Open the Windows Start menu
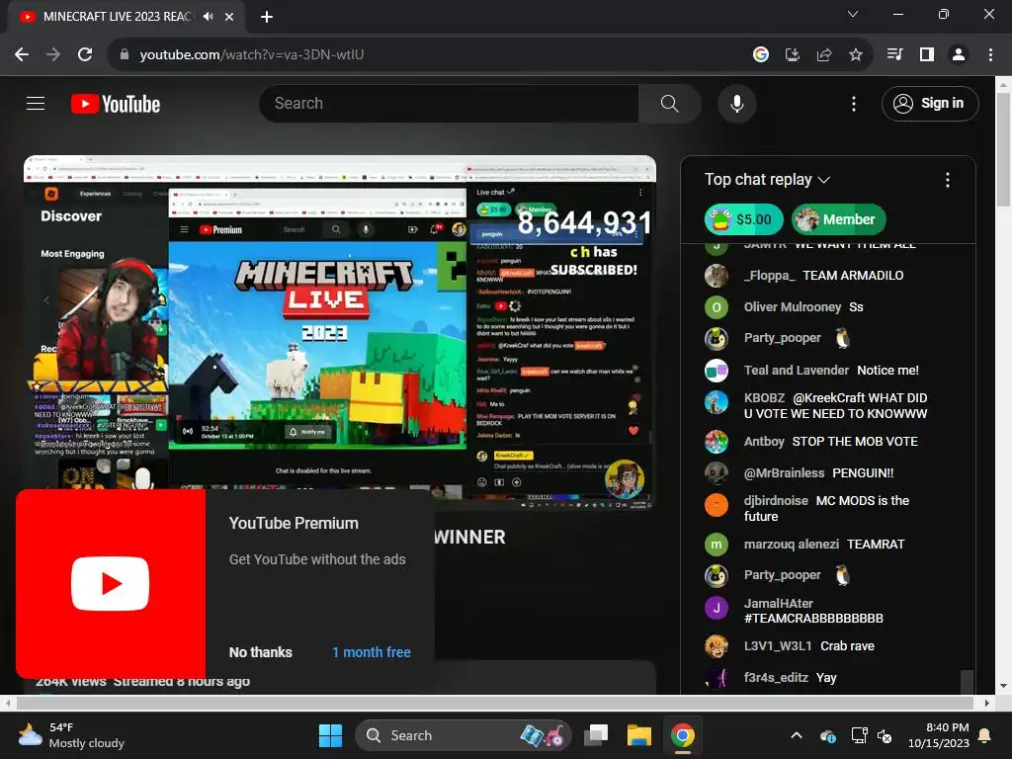Image resolution: width=1012 pixels, height=759 pixels. (330, 735)
